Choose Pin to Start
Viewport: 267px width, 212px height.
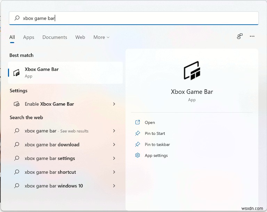[x=155, y=133]
